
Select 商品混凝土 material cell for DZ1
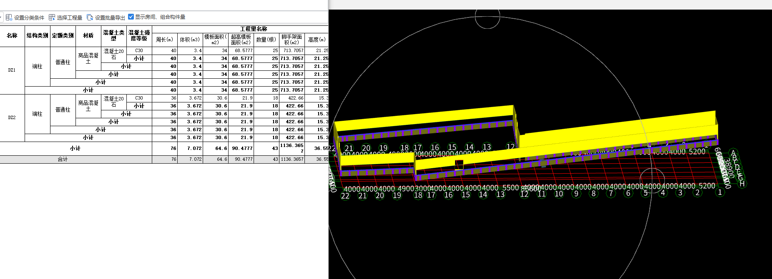(x=88, y=59)
